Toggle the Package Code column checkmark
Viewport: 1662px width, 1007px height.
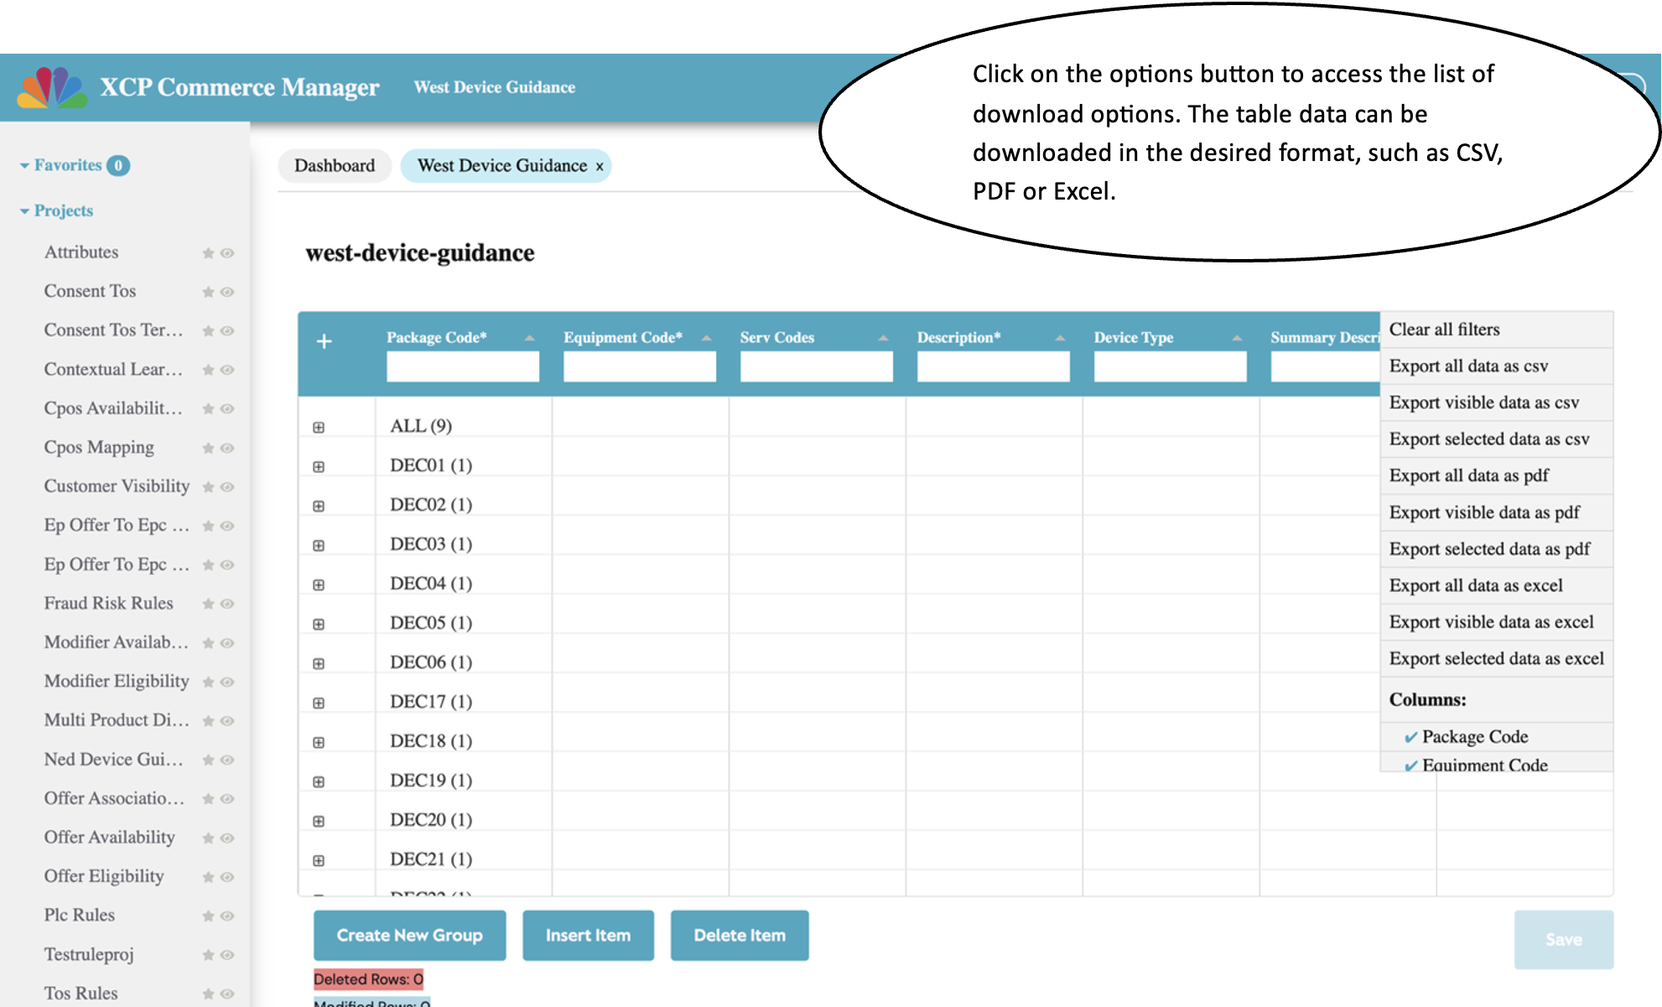coord(1411,737)
